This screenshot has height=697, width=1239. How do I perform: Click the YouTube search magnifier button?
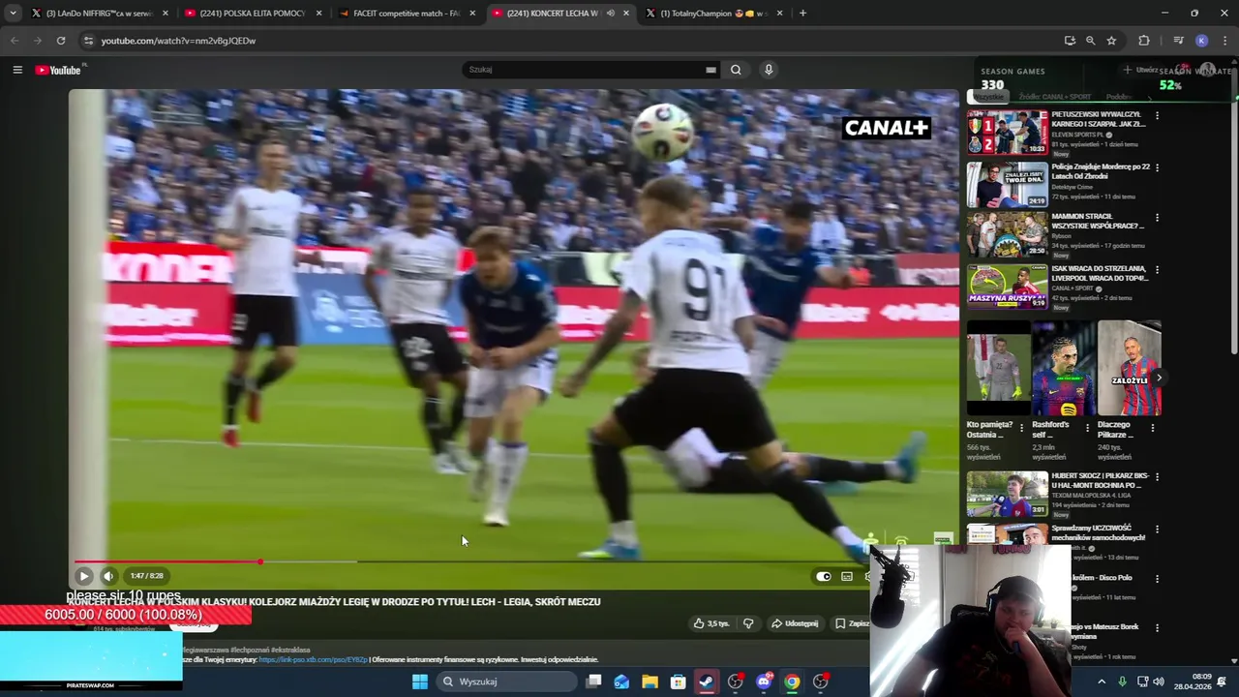coord(736,70)
